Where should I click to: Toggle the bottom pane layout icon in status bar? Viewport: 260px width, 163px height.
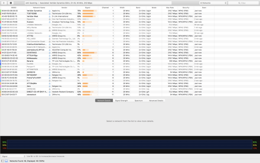click(x=6, y=161)
